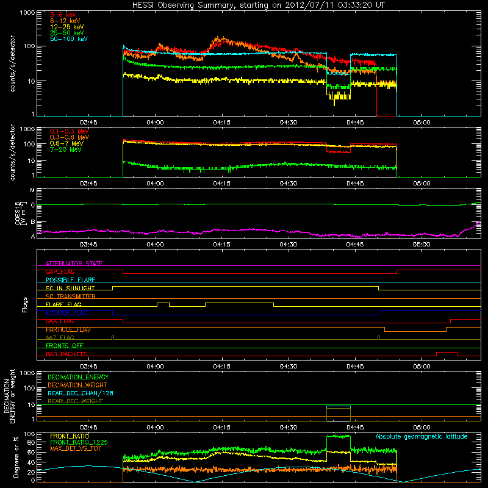Click the Flags panel axis label

click(24, 304)
